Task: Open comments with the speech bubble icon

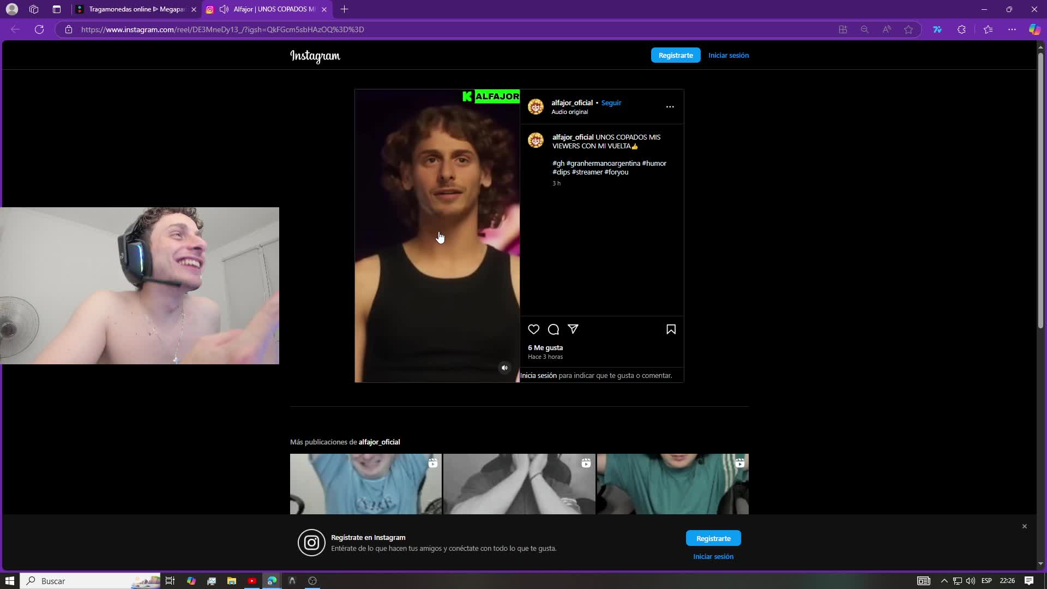Action: 553,329
